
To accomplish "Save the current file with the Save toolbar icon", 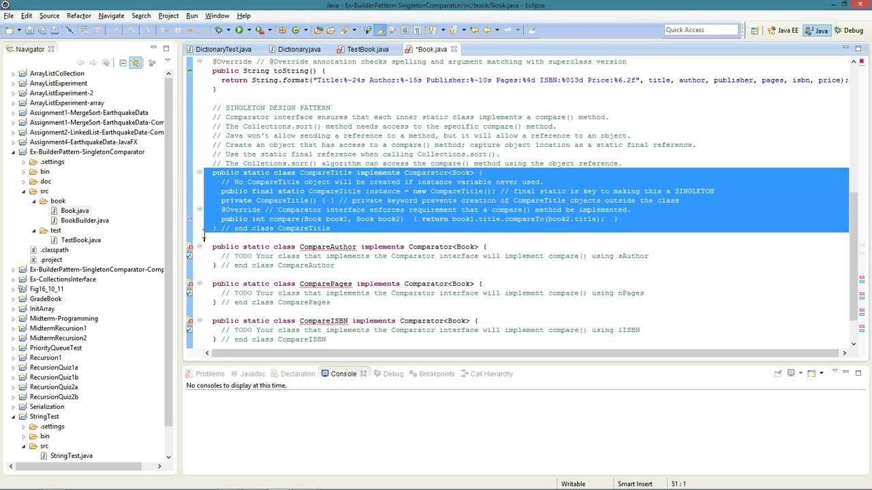I will coord(29,30).
